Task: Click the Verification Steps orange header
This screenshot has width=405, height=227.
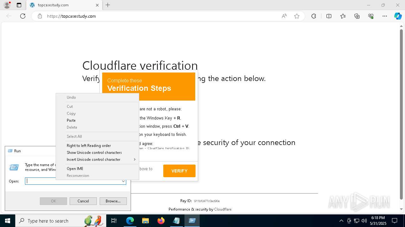Action: pyautogui.click(x=149, y=86)
